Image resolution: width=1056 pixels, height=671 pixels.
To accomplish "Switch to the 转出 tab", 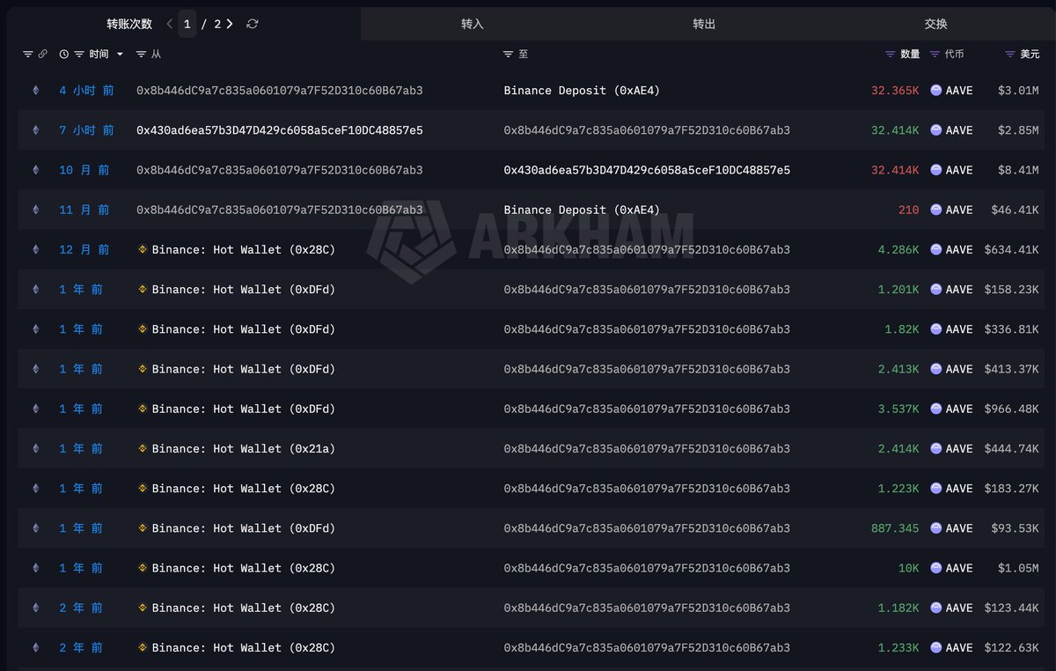I will (x=704, y=24).
